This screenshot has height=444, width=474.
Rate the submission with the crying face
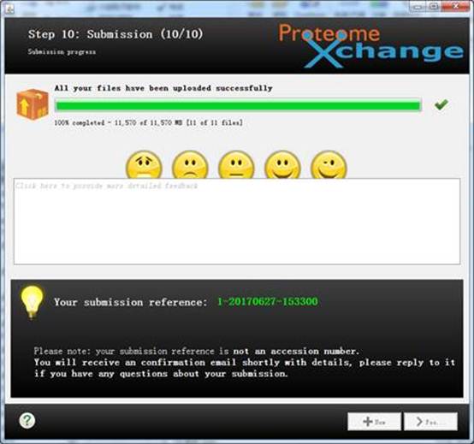145,165
